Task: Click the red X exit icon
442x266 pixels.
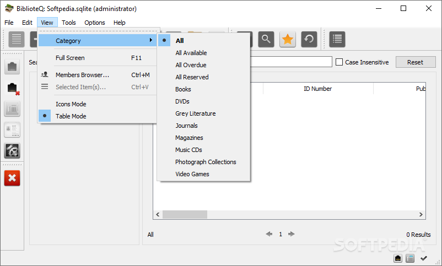Action: pyautogui.click(x=12, y=178)
